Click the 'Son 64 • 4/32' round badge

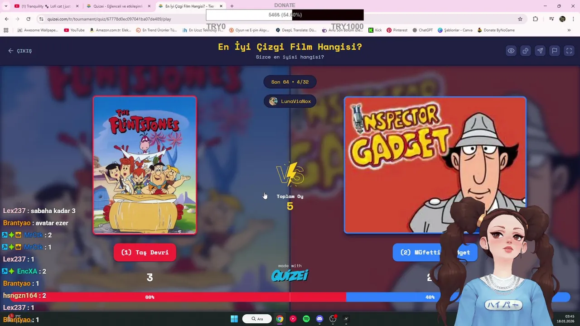pyautogui.click(x=290, y=82)
